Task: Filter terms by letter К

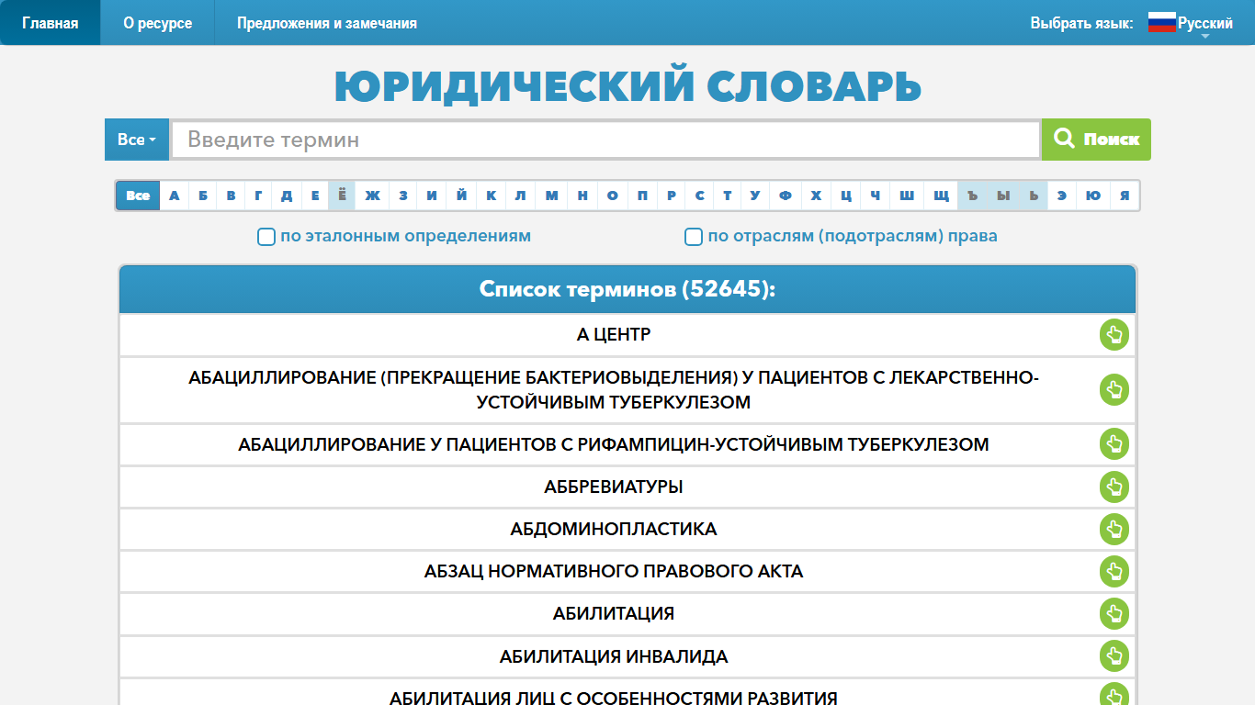Action: (x=491, y=196)
